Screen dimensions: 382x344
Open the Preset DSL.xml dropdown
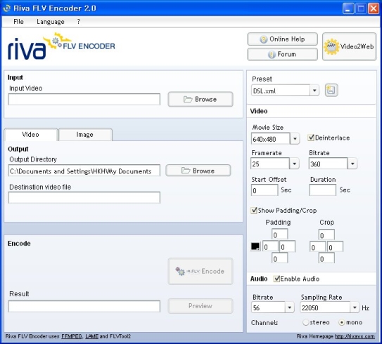[314, 91]
